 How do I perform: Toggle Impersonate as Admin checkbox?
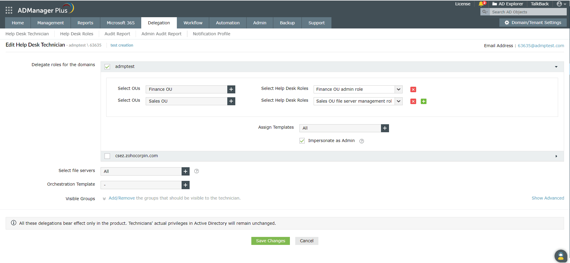pyautogui.click(x=302, y=141)
